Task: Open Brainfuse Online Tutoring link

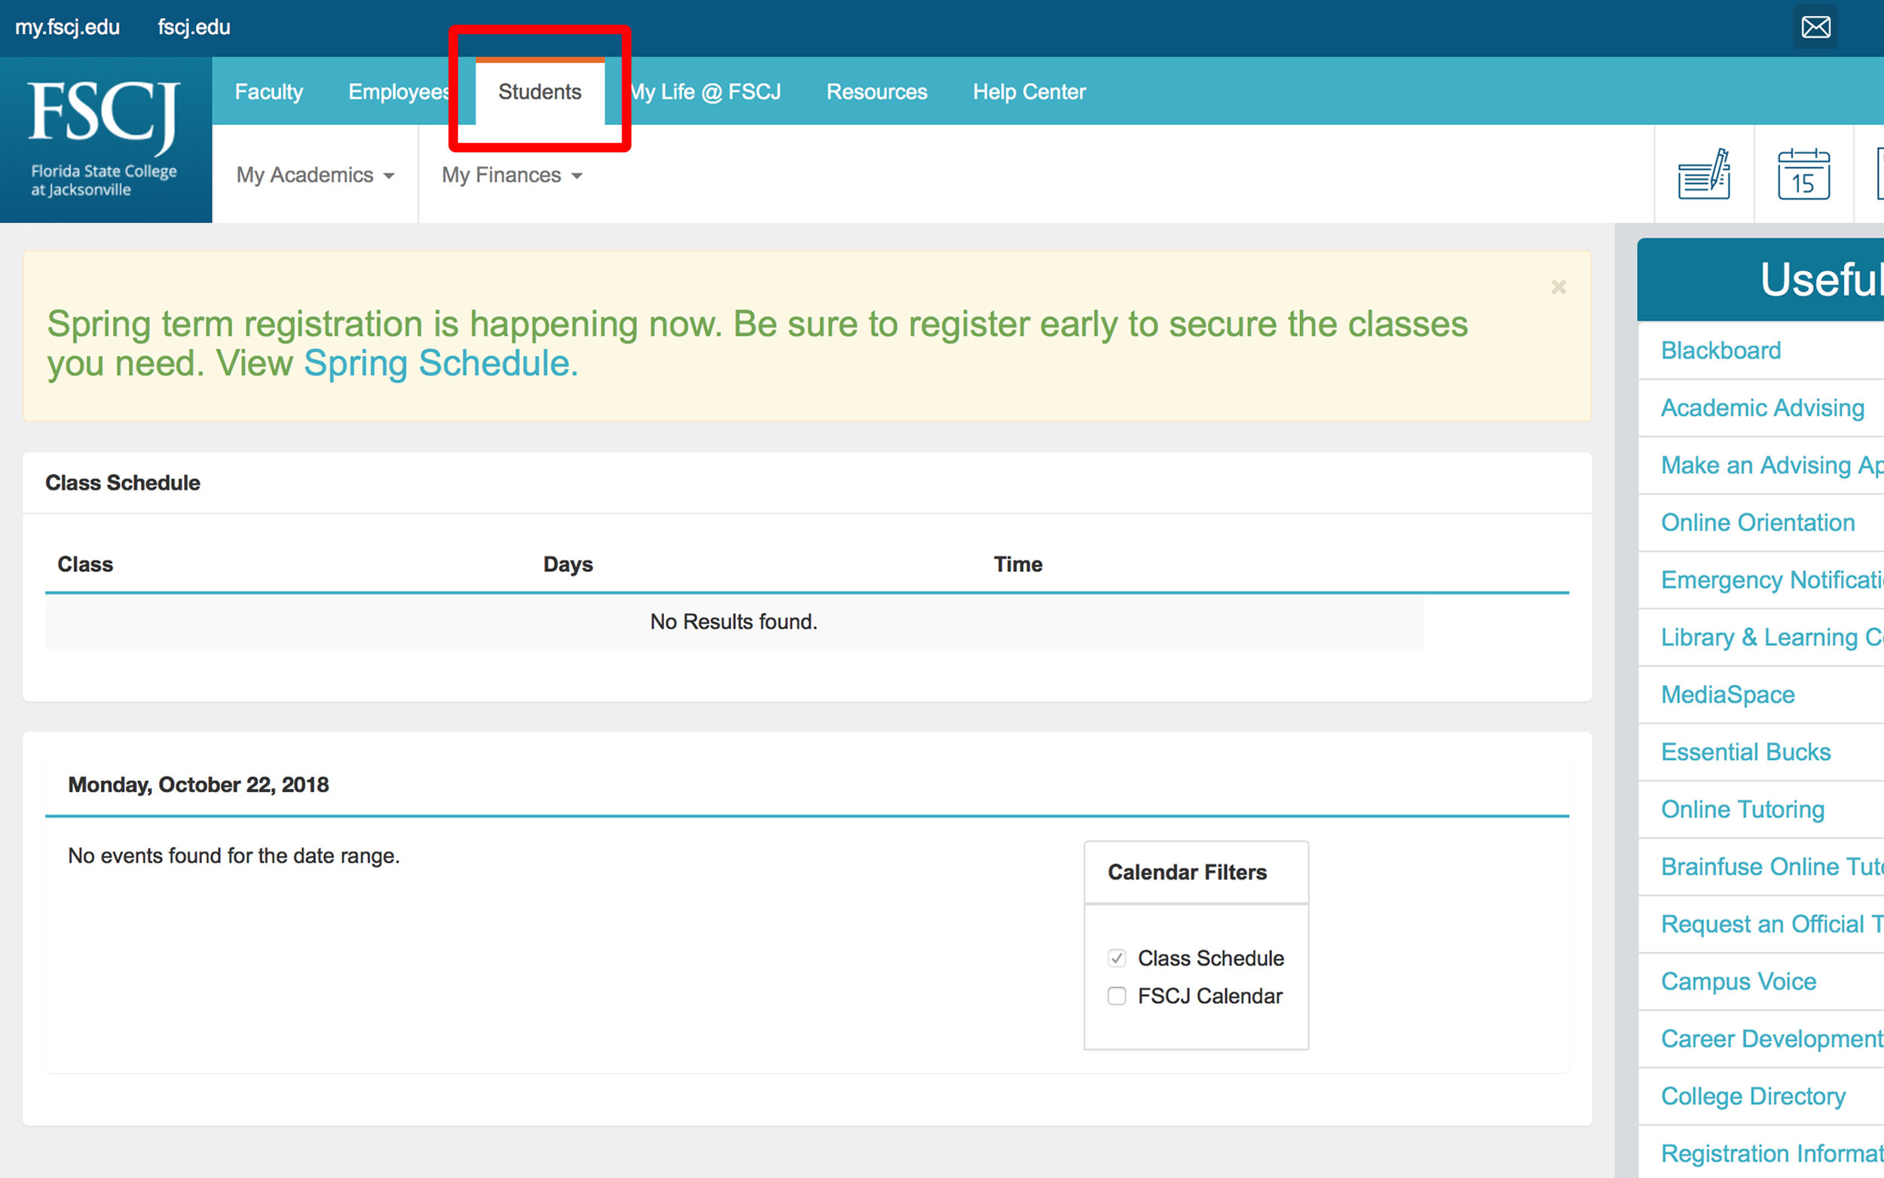Action: pos(1772,867)
